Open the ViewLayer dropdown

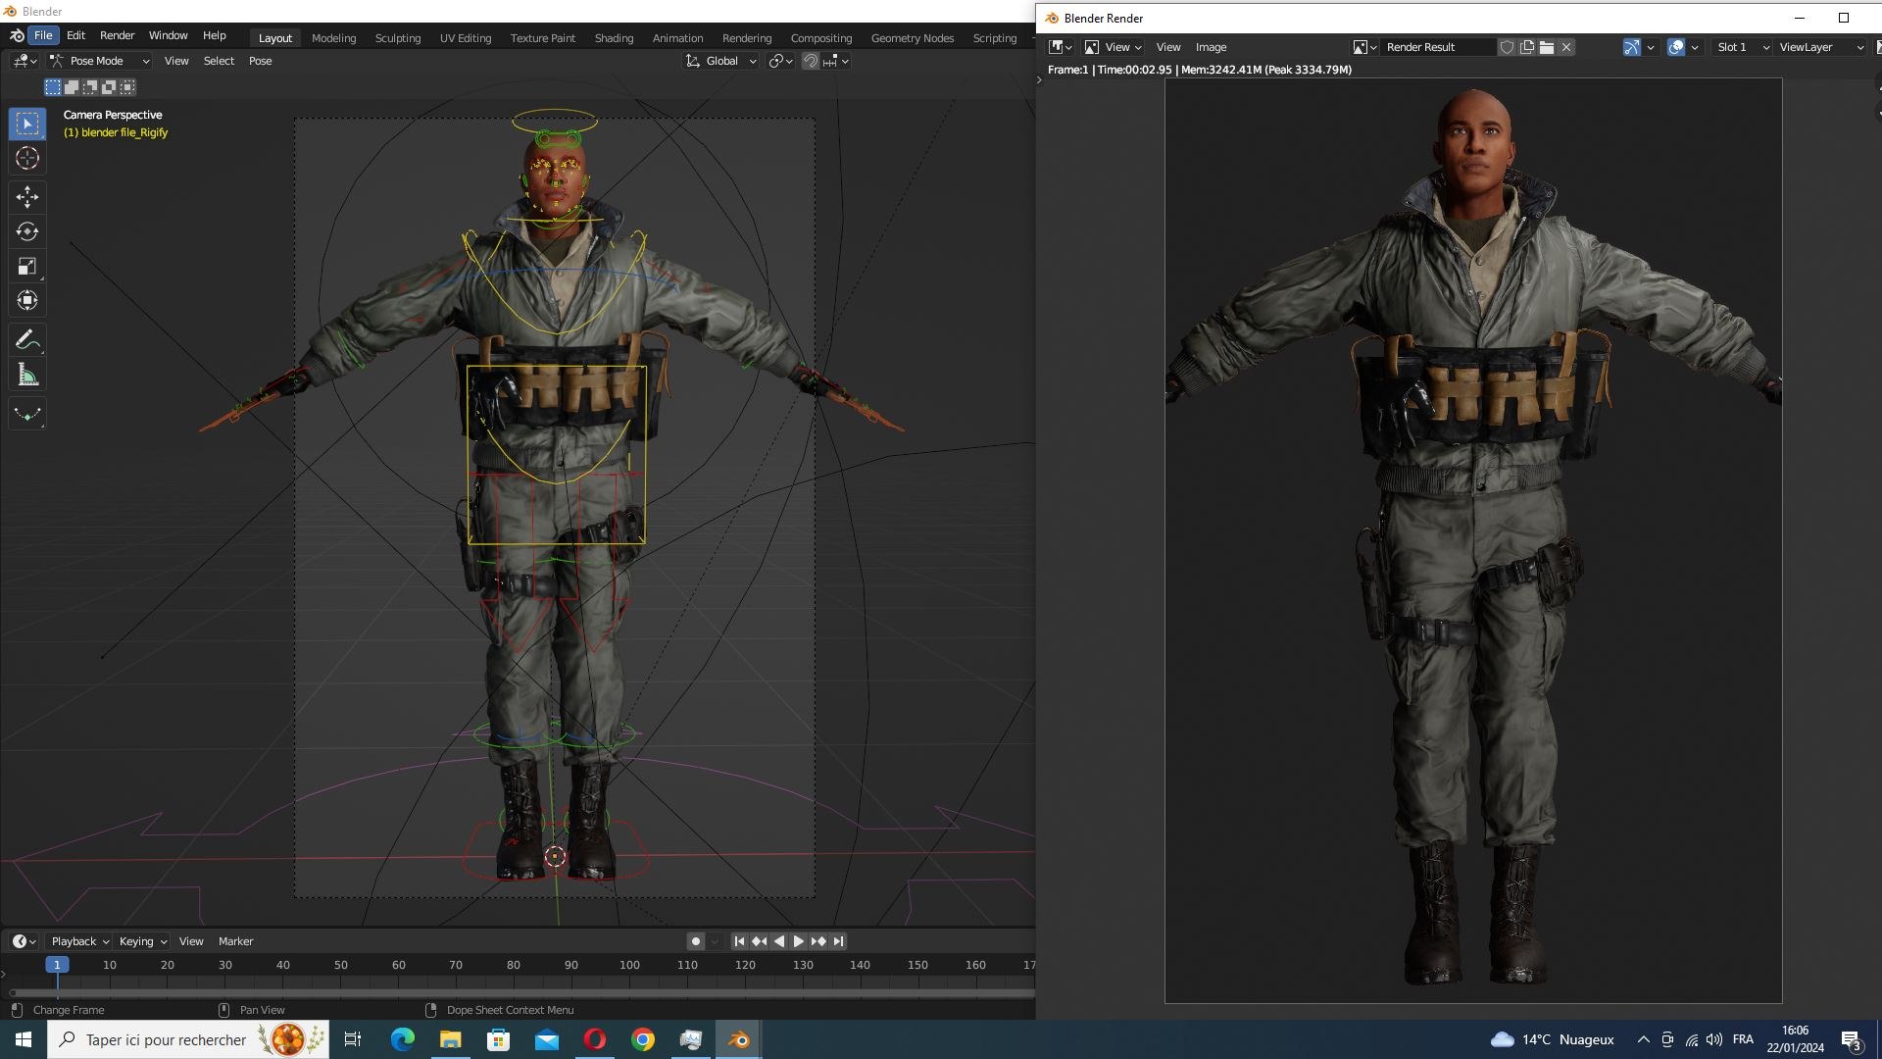tap(1820, 47)
